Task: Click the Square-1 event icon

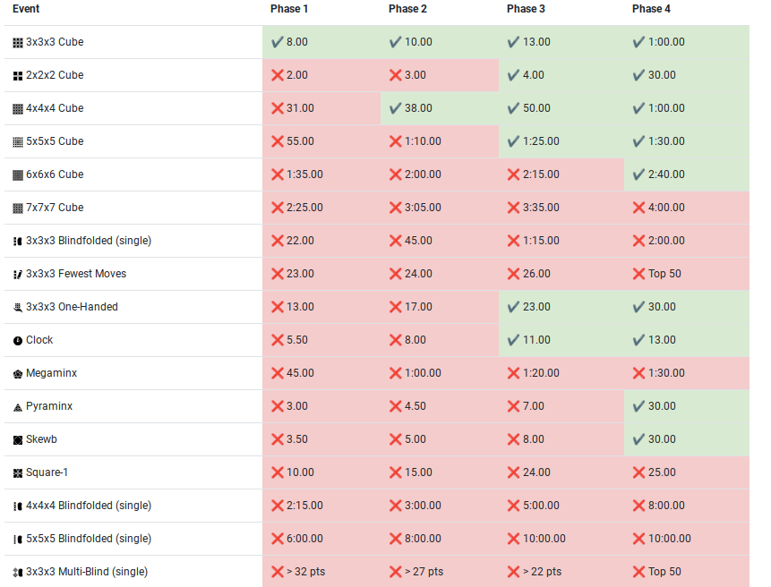Action: click(x=18, y=473)
